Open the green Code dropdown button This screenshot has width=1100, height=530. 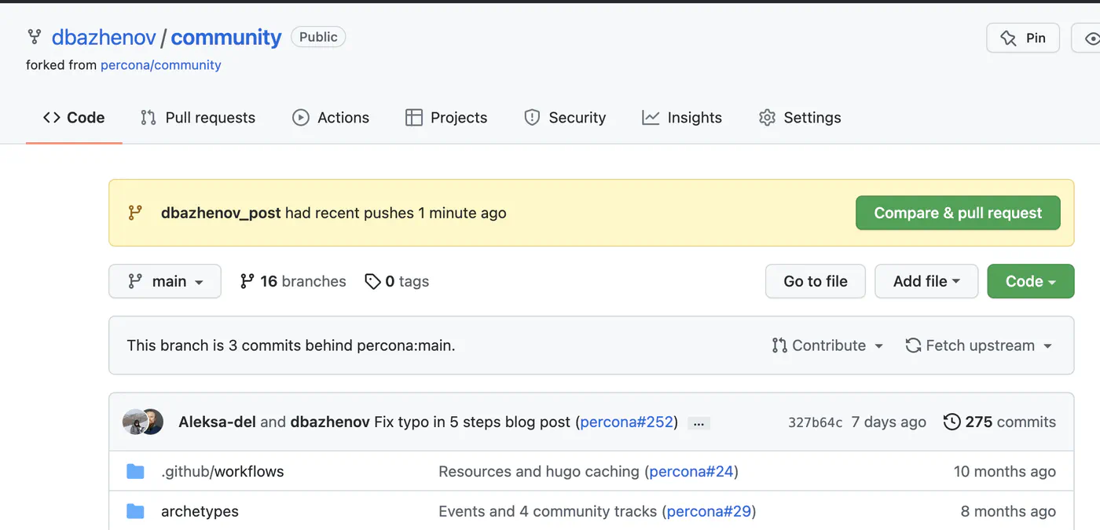pos(1031,281)
